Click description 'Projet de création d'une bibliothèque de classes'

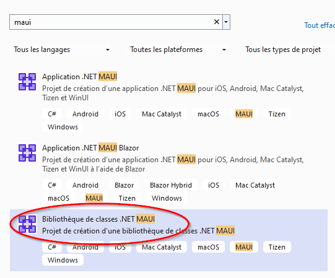120,231
